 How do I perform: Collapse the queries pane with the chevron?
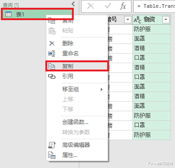pyautogui.click(x=73, y=4)
